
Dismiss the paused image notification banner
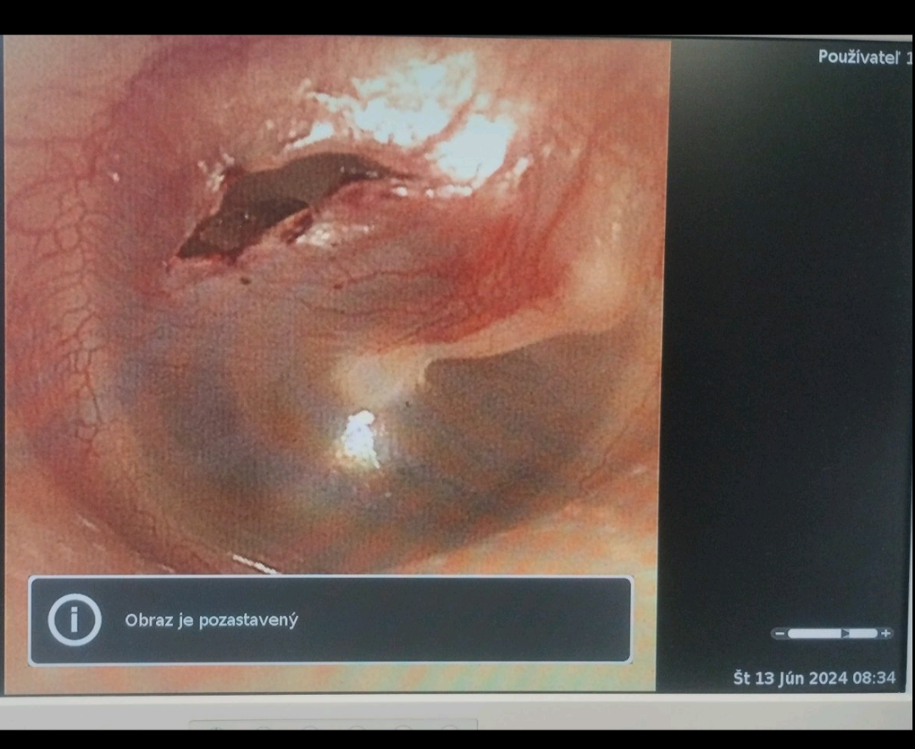pyautogui.click(x=330, y=620)
